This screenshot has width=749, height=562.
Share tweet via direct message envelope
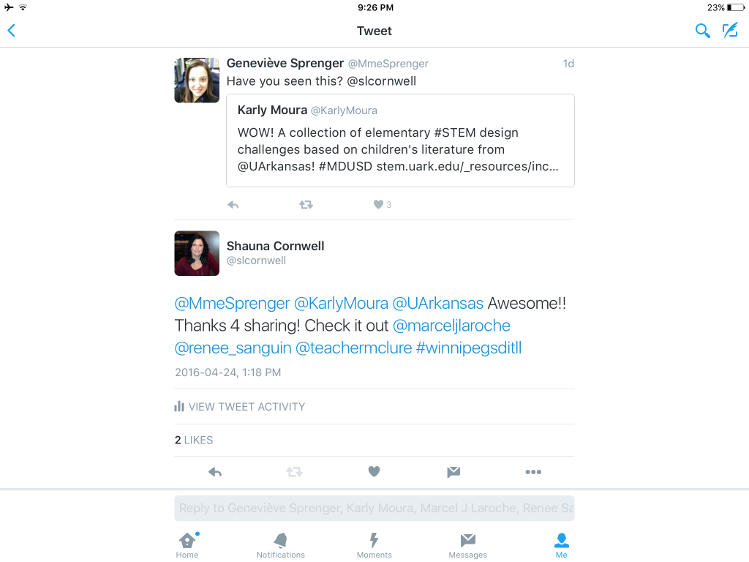[x=453, y=472]
